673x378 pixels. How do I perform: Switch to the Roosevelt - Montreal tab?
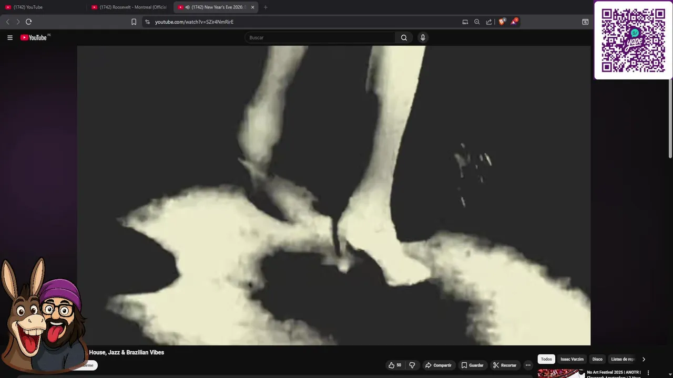click(129, 7)
